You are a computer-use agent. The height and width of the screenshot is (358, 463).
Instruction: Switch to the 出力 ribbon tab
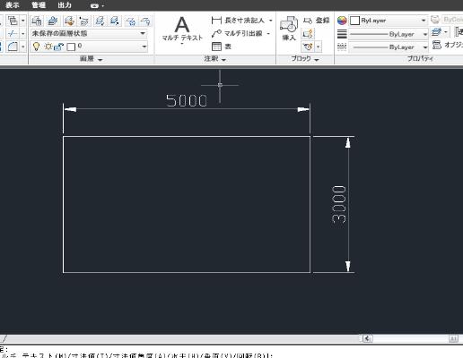pos(65,5)
